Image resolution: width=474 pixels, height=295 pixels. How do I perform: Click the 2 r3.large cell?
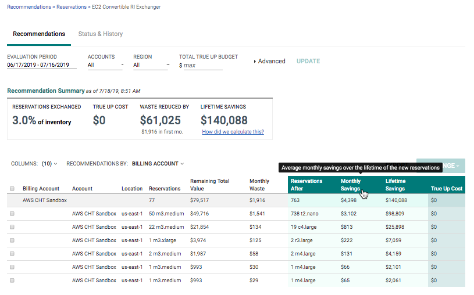point(301,240)
